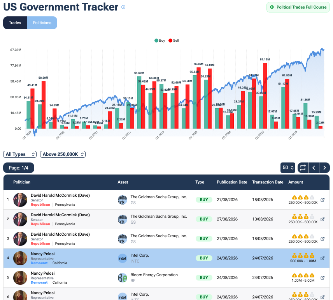
Task: Open external link for Pelosi's Bloom Energy trade
Action: tap(322, 278)
